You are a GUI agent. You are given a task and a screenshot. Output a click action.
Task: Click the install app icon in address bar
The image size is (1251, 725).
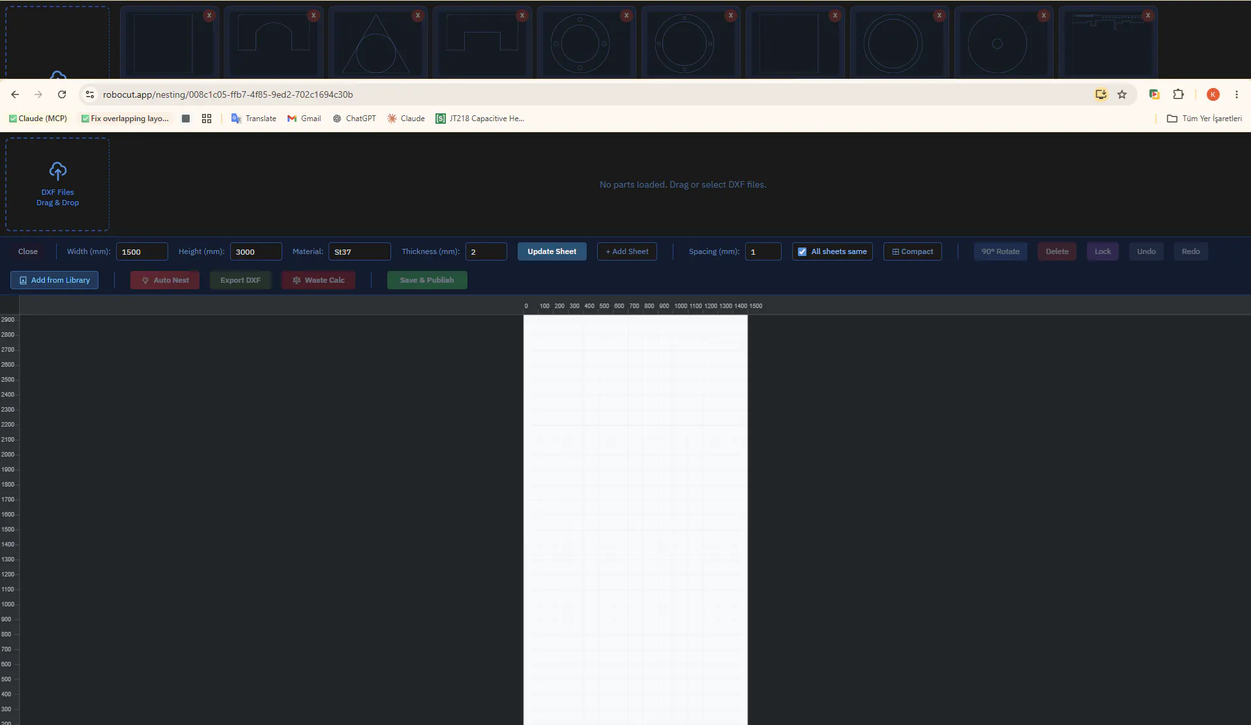(1101, 94)
